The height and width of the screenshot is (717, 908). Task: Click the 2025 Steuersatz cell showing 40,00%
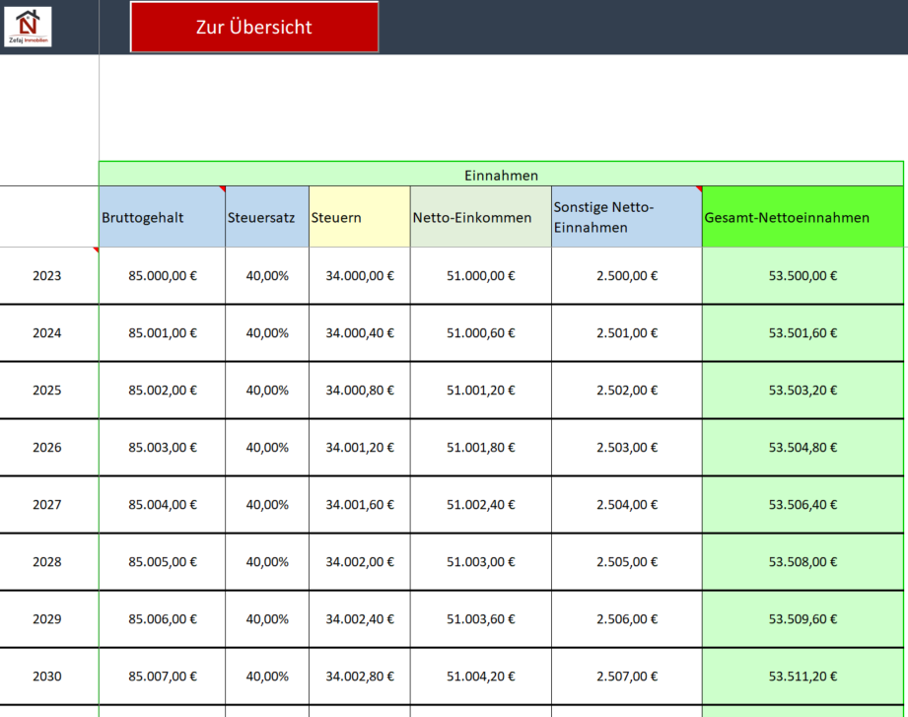click(x=267, y=391)
